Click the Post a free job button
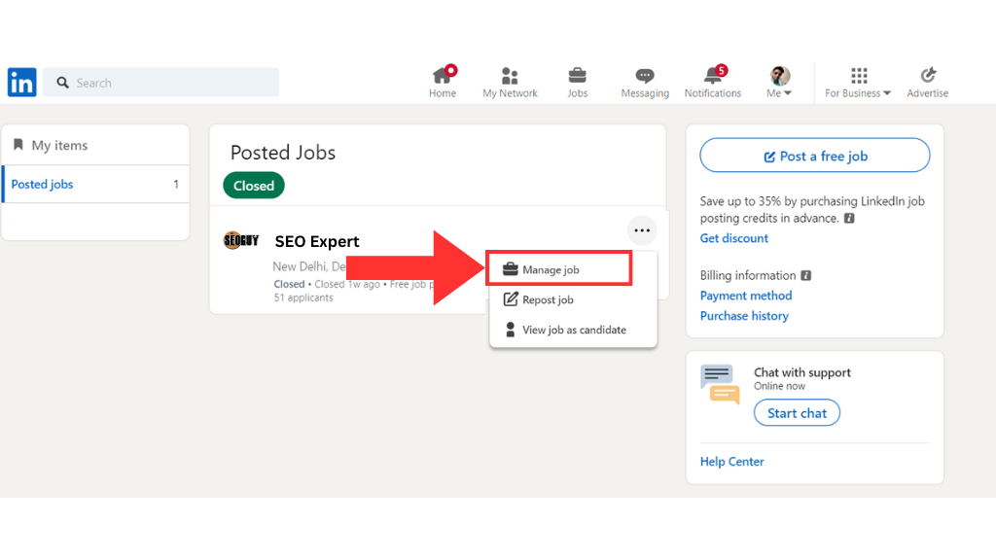Screen dimensions: 996x560 (x=815, y=156)
